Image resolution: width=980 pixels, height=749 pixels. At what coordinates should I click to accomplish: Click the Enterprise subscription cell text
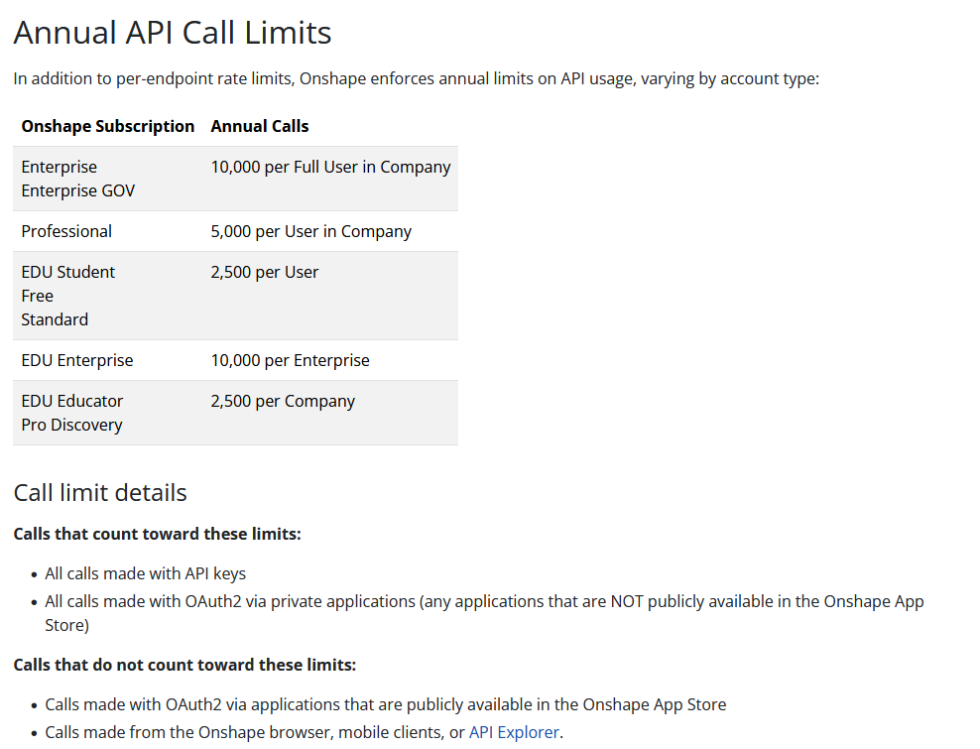(59, 167)
